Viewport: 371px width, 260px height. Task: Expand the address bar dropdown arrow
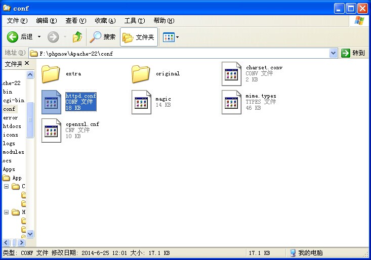coord(333,53)
